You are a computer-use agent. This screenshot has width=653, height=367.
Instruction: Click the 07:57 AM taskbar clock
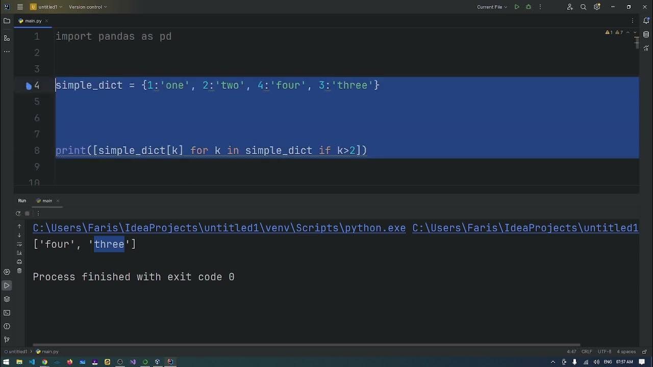[x=624, y=362]
